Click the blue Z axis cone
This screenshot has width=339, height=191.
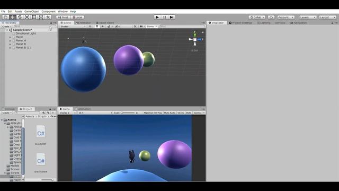(199, 39)
